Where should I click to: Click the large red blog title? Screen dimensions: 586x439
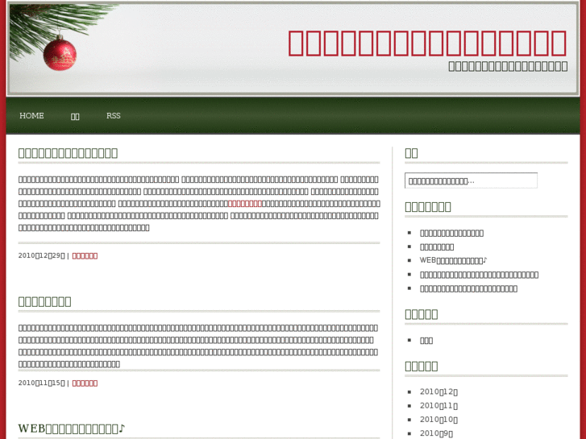[427, 43]
